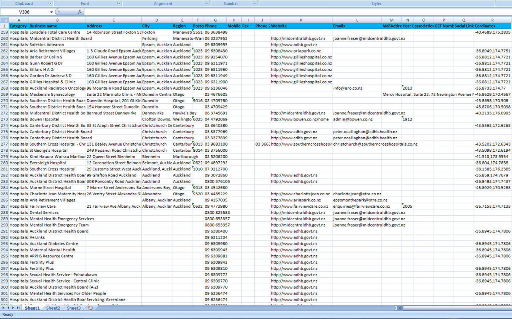Expand the Name Box dropdown
This screenshot has width=512, height=319.
(x=52, y=12)
